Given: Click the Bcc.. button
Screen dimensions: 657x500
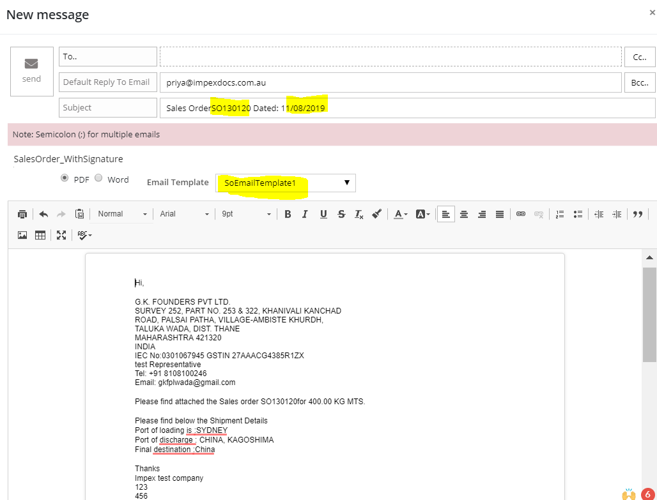Looking at the screenshot, I should coord(639,82).
